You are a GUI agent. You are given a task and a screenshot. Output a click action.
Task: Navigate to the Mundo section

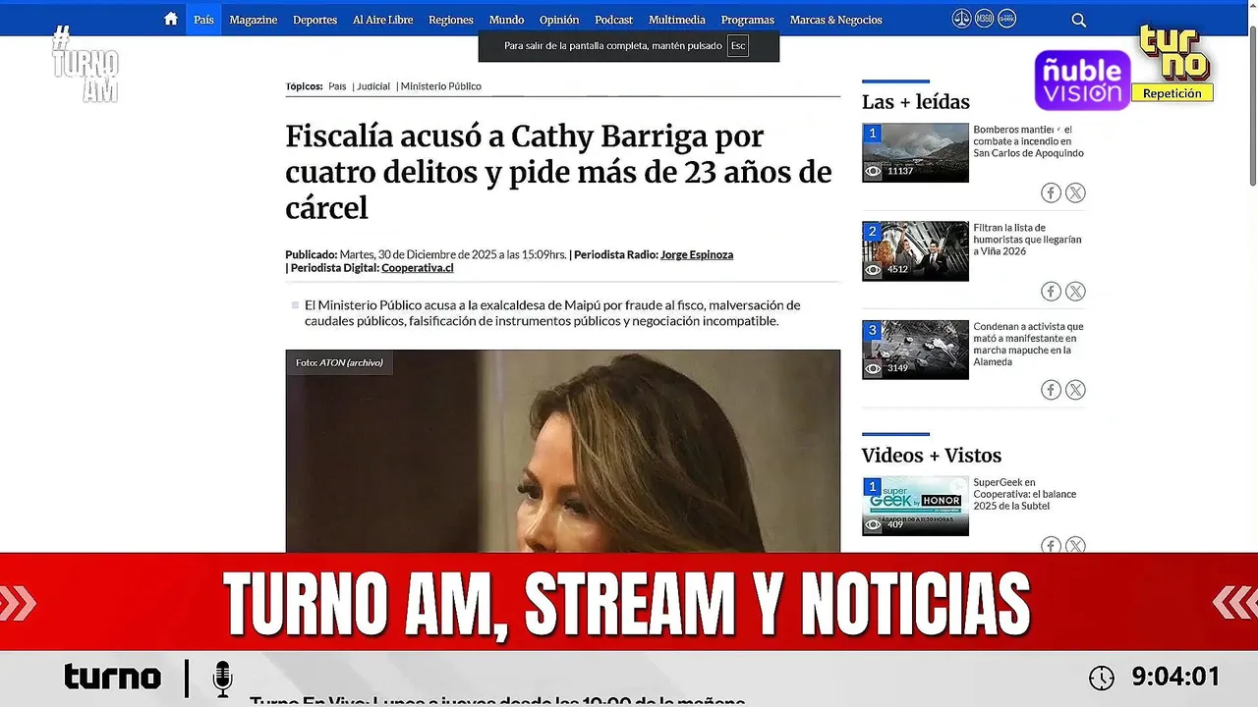[x=506, y=20]
